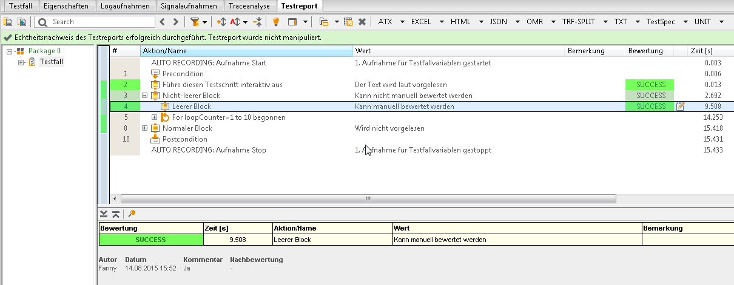Collapse the Nicht-leerer Block row
734x285 pixels.
145,96
